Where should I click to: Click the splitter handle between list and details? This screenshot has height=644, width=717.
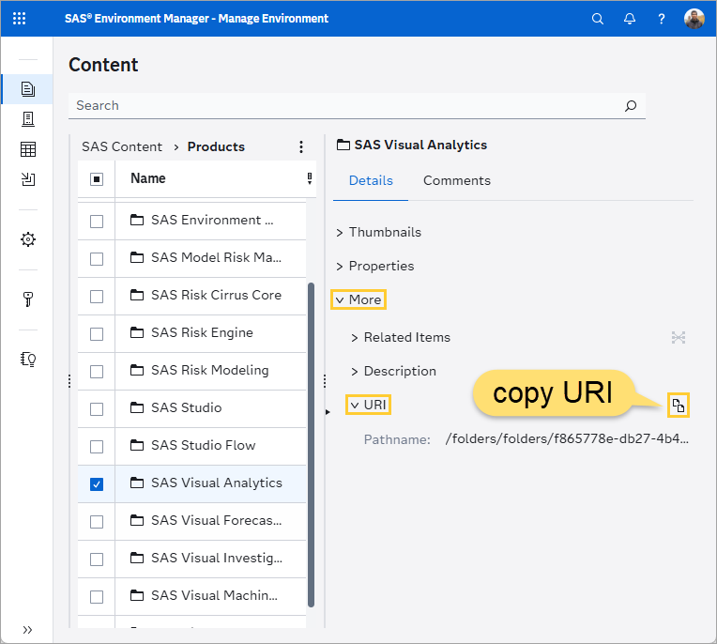point(325,381)
